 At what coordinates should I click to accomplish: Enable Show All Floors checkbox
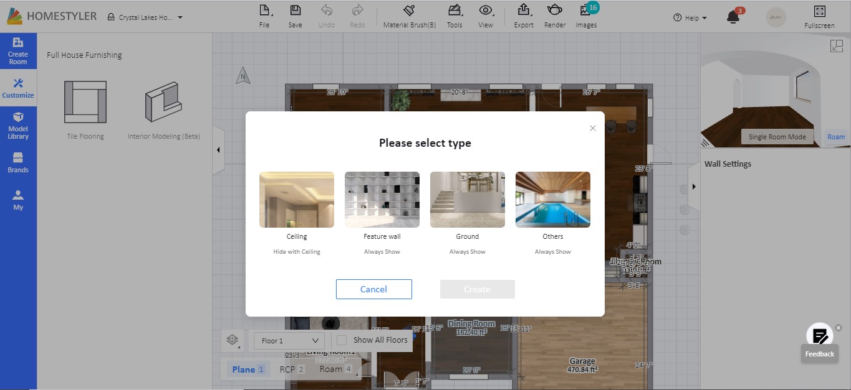pos(342,340)
